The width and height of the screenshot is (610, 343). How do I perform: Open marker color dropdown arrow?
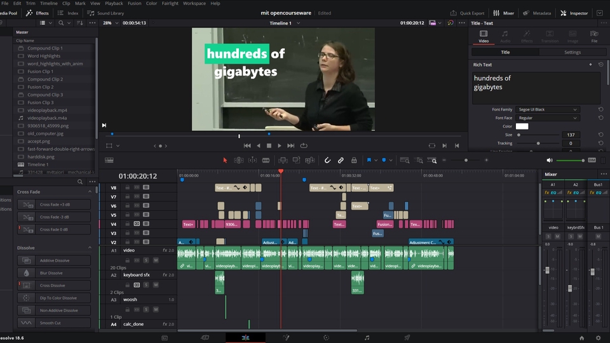point(391,160)
